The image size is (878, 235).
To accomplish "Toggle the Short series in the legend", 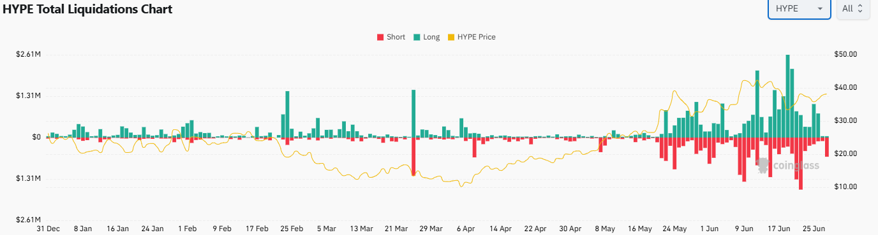I will point(391,37).
